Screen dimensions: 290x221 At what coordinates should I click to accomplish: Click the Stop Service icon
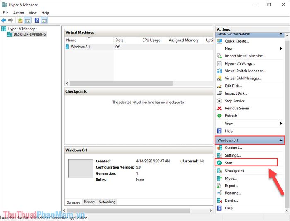(x=220, y=101)
